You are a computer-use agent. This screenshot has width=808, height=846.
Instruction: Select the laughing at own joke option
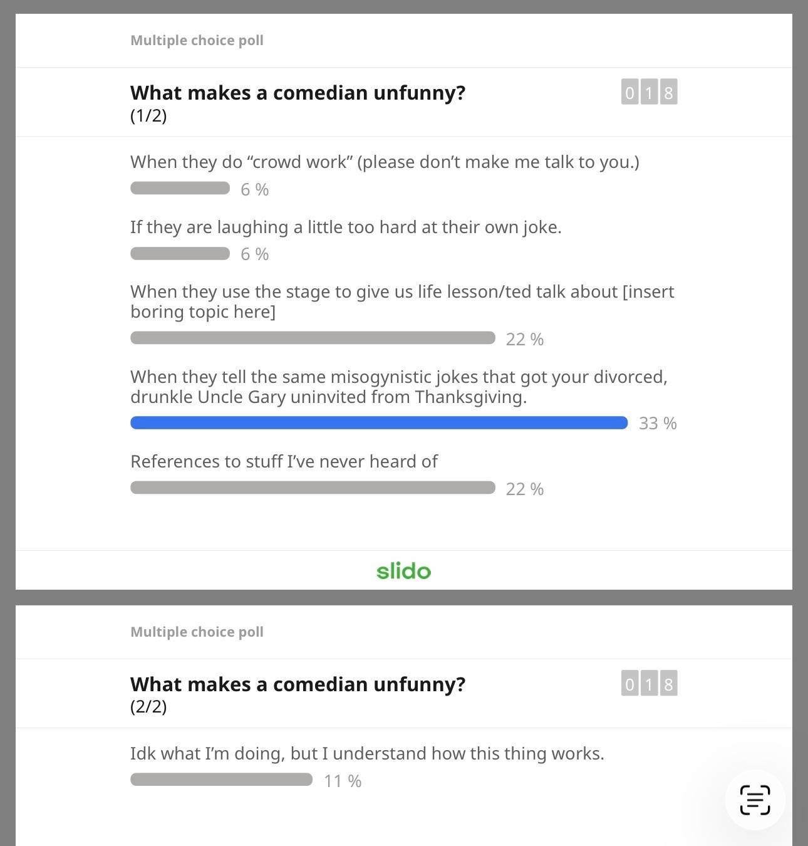[x=346, y=227]
